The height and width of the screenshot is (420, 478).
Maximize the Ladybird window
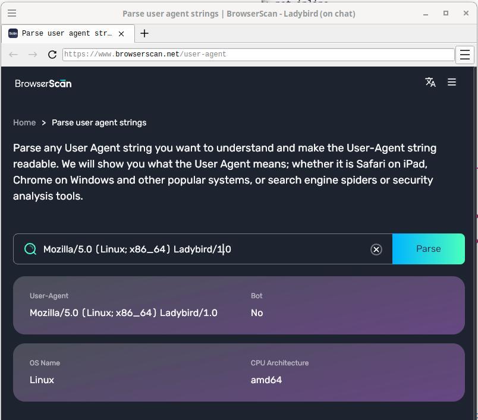(x=446, y=13)
